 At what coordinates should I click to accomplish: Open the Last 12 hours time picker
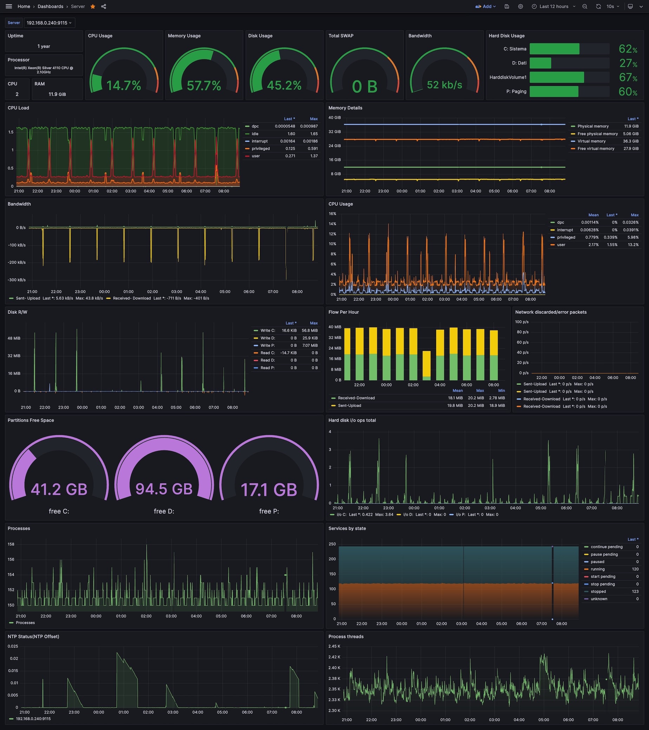(x=554, y=6)
